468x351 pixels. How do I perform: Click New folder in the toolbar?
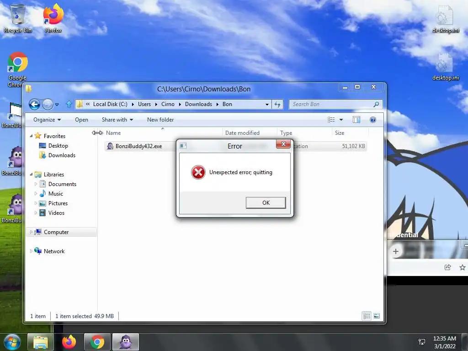click(x=160, y=120)
